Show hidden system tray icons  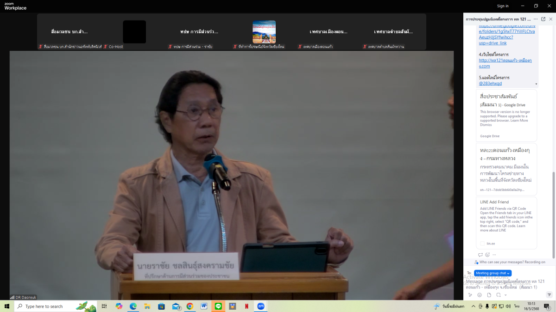pyautogui.click(x=473, y=306)
